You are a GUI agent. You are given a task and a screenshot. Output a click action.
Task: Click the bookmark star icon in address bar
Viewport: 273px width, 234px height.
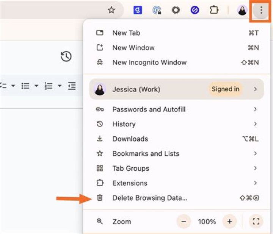(x=111, y=10)
